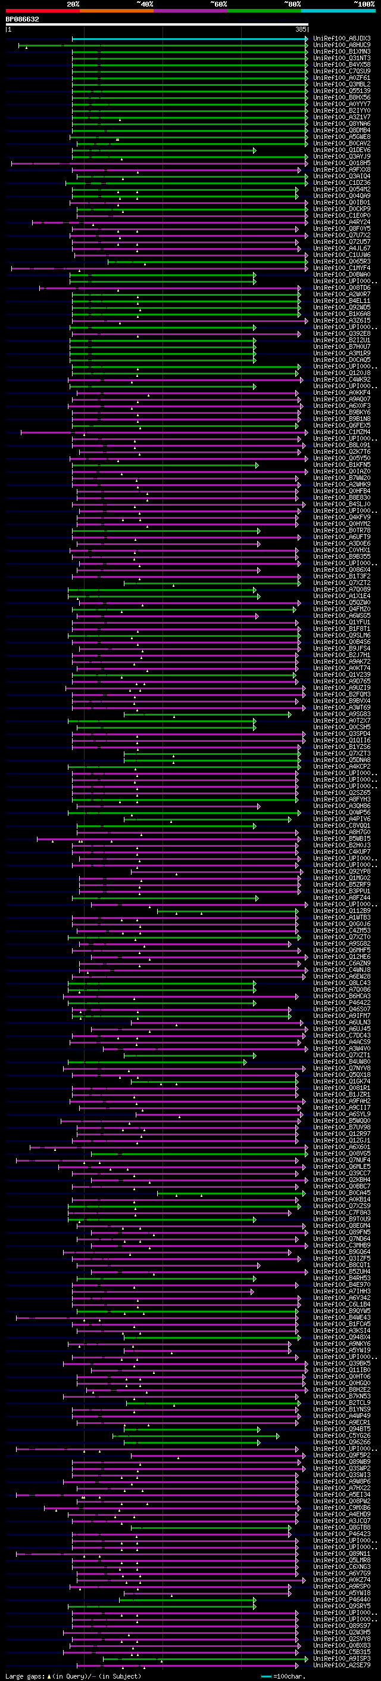The image size is (381, 1681).
Task: Open hit UniRef100_A8JDX3
Action: 342,39
